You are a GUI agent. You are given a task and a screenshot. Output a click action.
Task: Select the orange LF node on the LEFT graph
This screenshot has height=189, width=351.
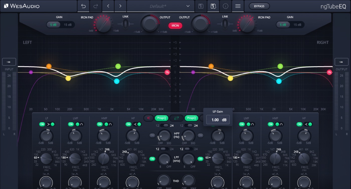tap(49, 66)
